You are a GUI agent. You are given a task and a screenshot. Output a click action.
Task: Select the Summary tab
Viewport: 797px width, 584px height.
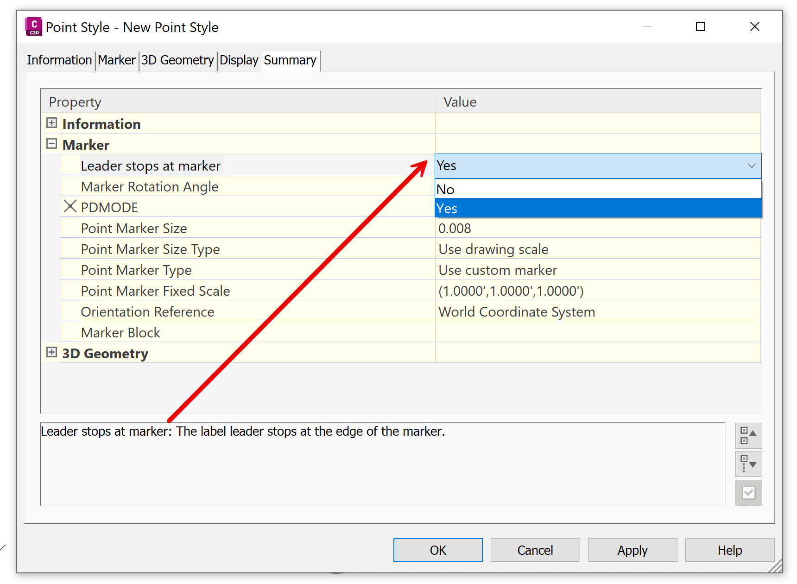click(290, 60)
